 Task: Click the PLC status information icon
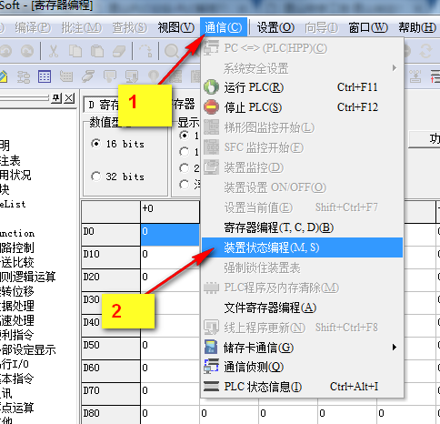coord(211,387)
